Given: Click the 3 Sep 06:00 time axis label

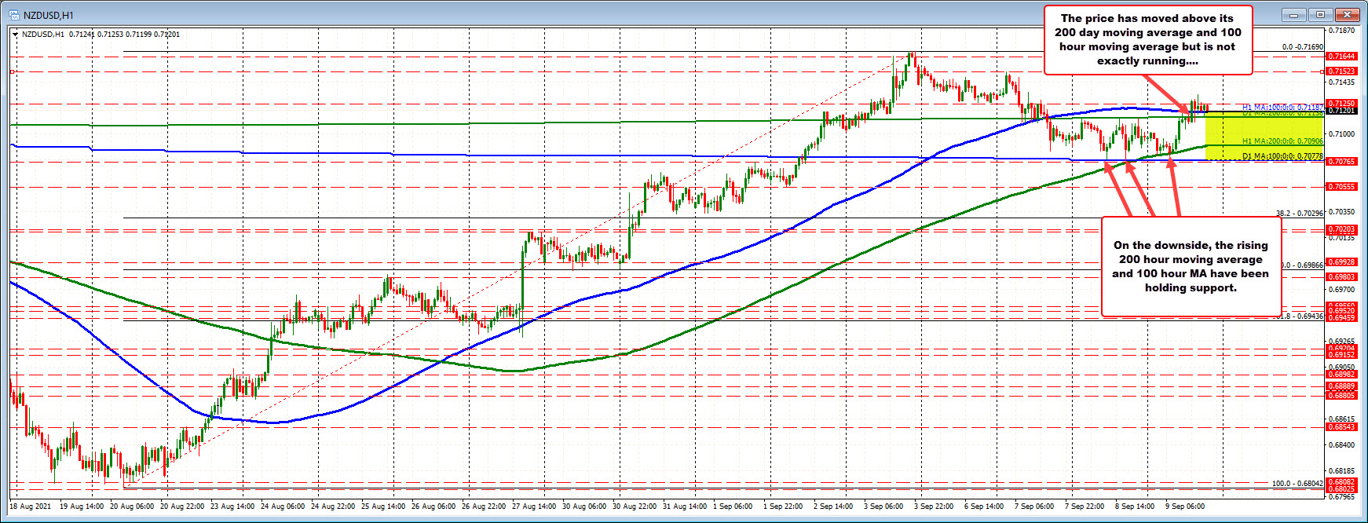Looking at the screenshot, I should point(883,507).
